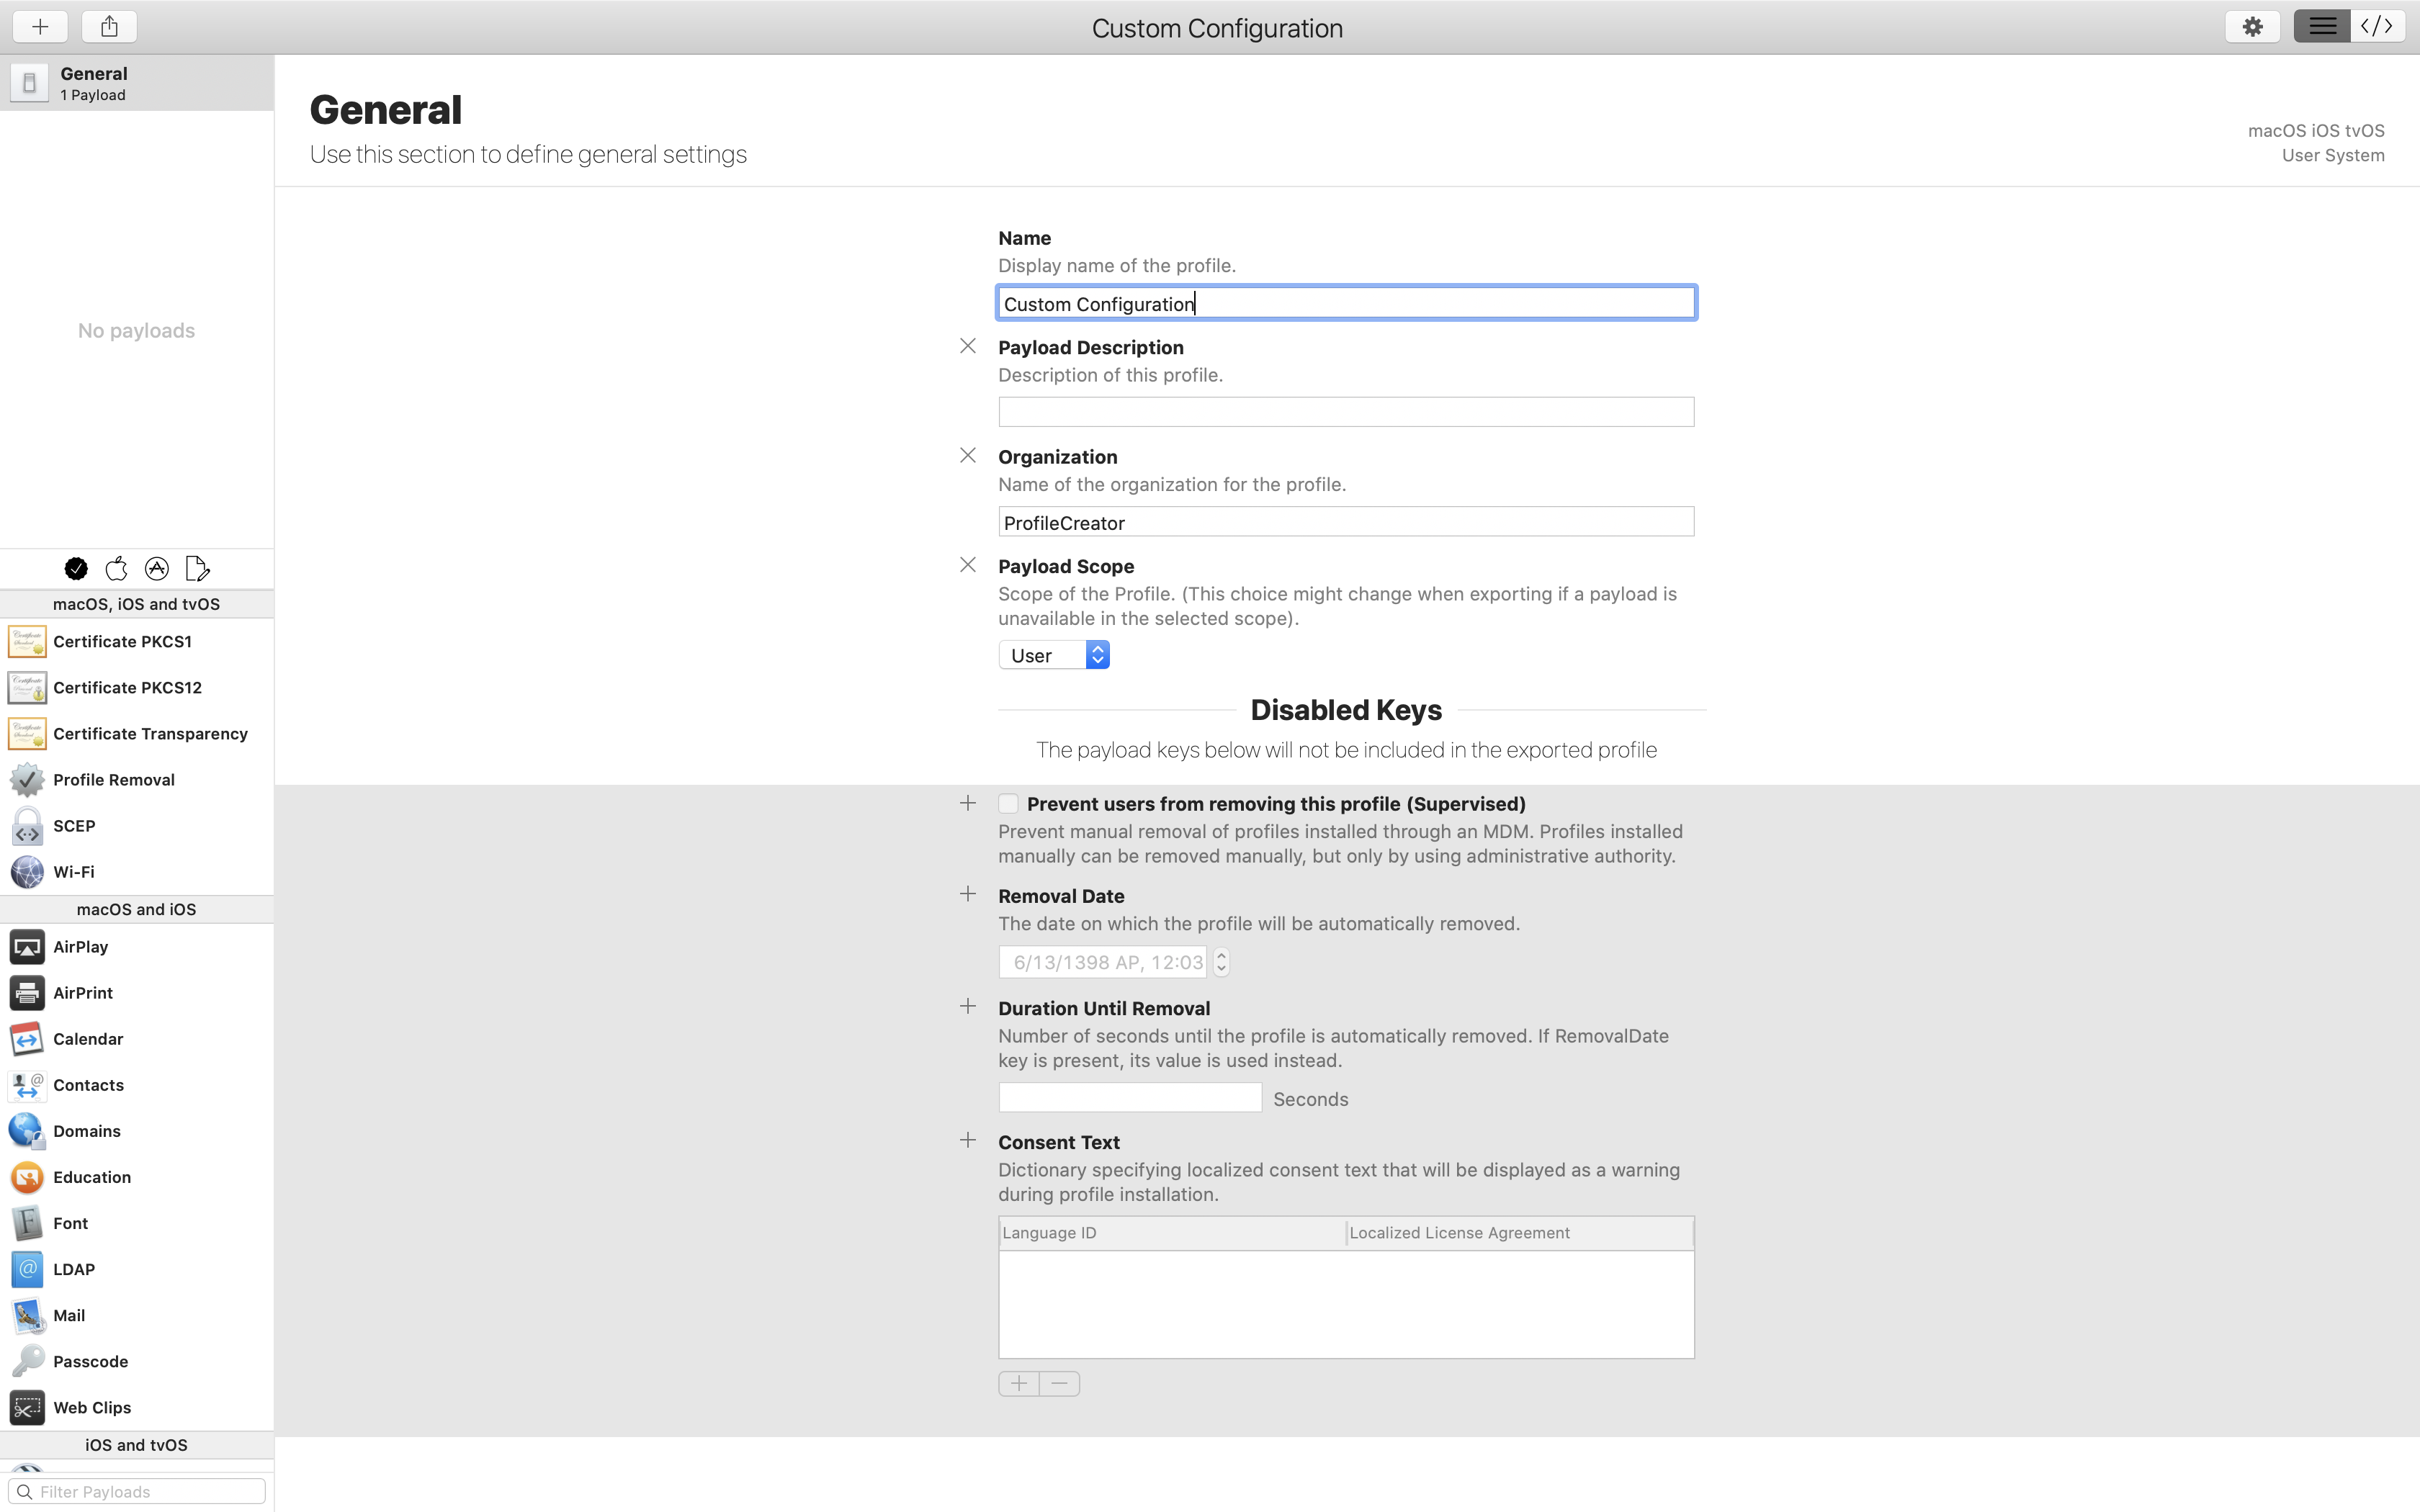
Task: Open the settings gear in title bar
Action: pos(2252,27)
